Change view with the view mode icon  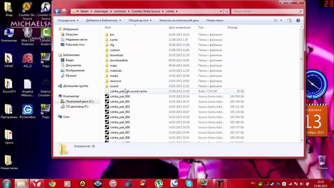276,20
